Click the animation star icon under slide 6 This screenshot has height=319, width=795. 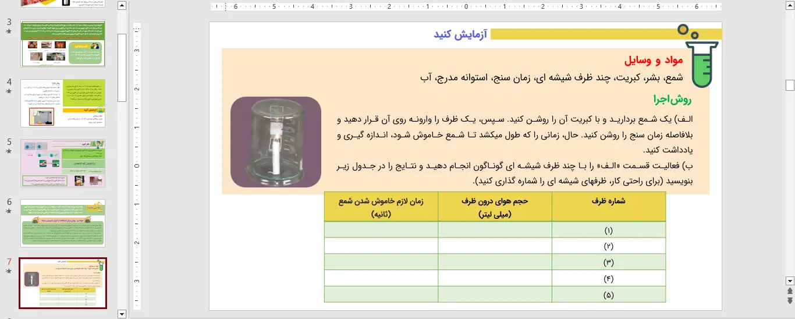point(9,211)
